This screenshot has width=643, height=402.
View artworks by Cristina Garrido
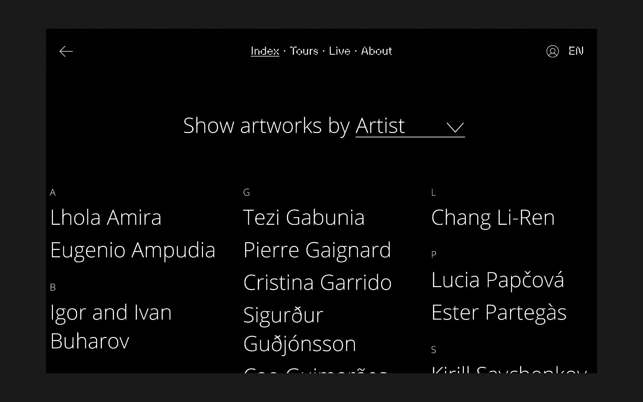coord(317,282)
